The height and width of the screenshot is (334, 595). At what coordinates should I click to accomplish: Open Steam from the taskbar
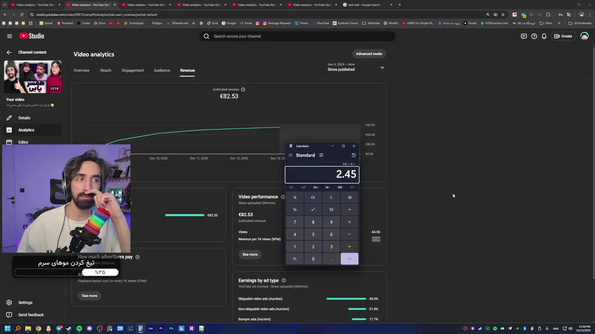[x=69, y=328]
